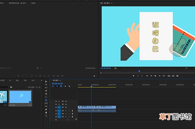Toggle Snap magnet in the timeline
The width and height of the screenshot is (195, 129).
coord(57,86)
